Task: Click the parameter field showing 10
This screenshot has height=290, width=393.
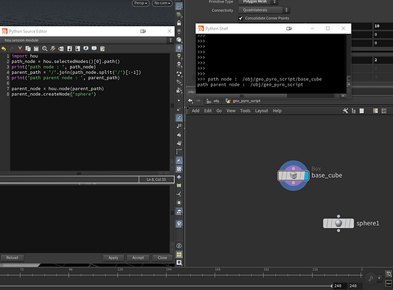Action: click(x=383, y=26)
